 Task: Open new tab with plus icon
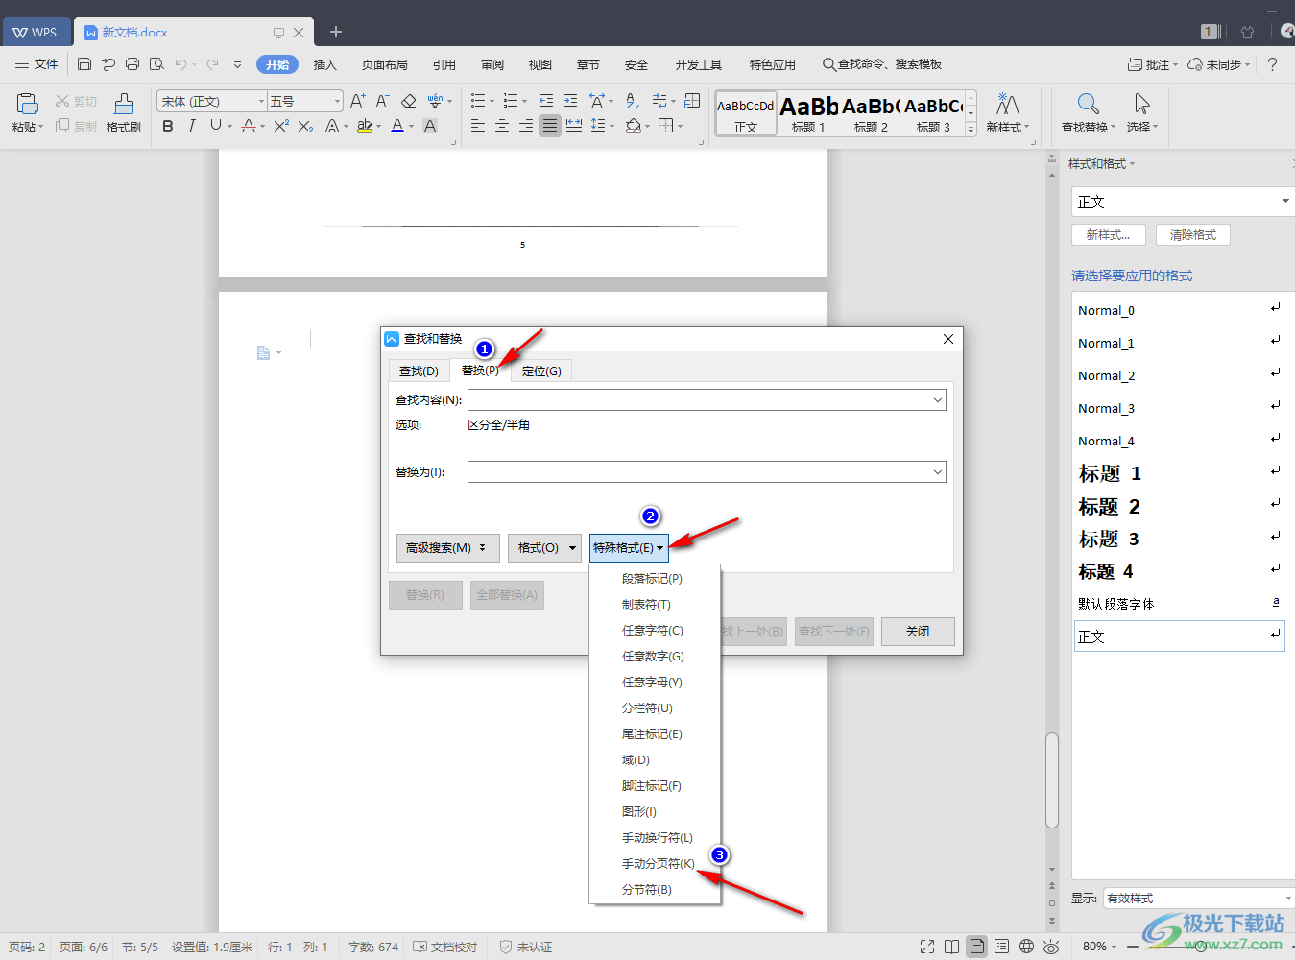point(336,32)
